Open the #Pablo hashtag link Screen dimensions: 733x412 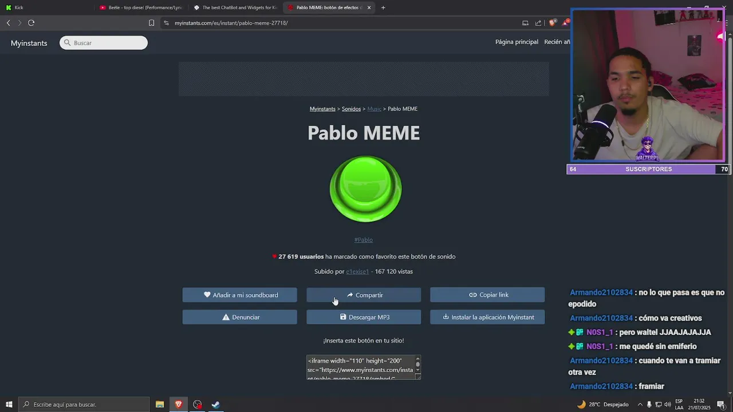coord(363,240)
